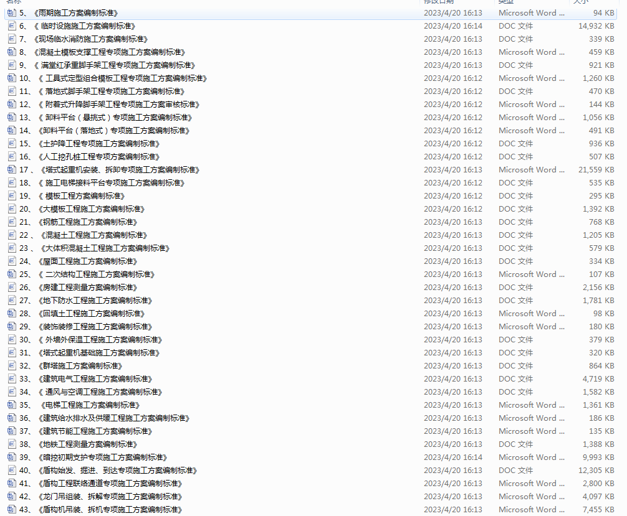The height and width of the screenshot is (516, 627).
Task: Click the Word icon of file 28 回填土工程
Action: pos(12,314)
